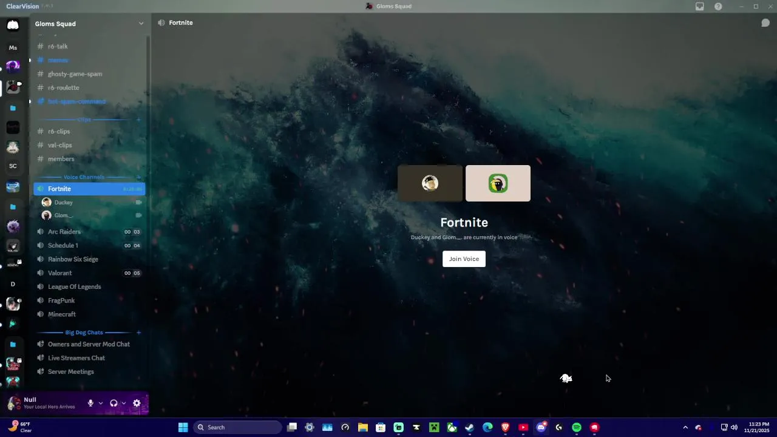
Task: Open the SC server in server list
Action: coord(13,166)
